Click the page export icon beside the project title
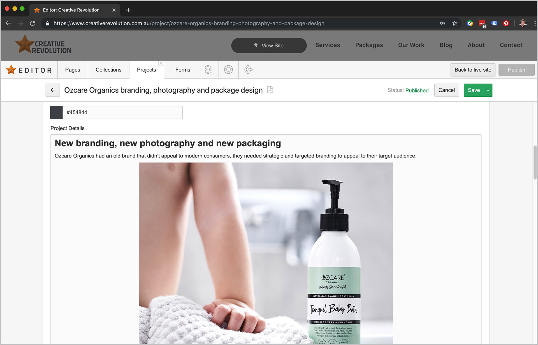Screen dimensions: 538x345 [270, 90]
